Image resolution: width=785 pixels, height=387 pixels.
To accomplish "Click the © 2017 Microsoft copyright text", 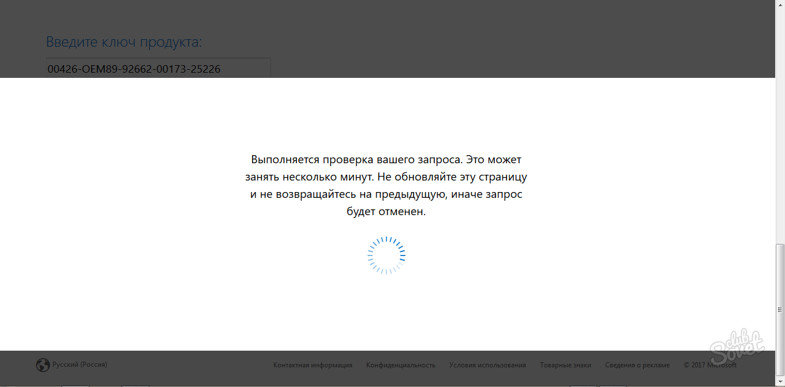I will tap(709, 365).
